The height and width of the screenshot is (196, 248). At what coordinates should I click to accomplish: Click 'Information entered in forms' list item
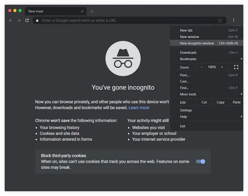pos(66,139)
